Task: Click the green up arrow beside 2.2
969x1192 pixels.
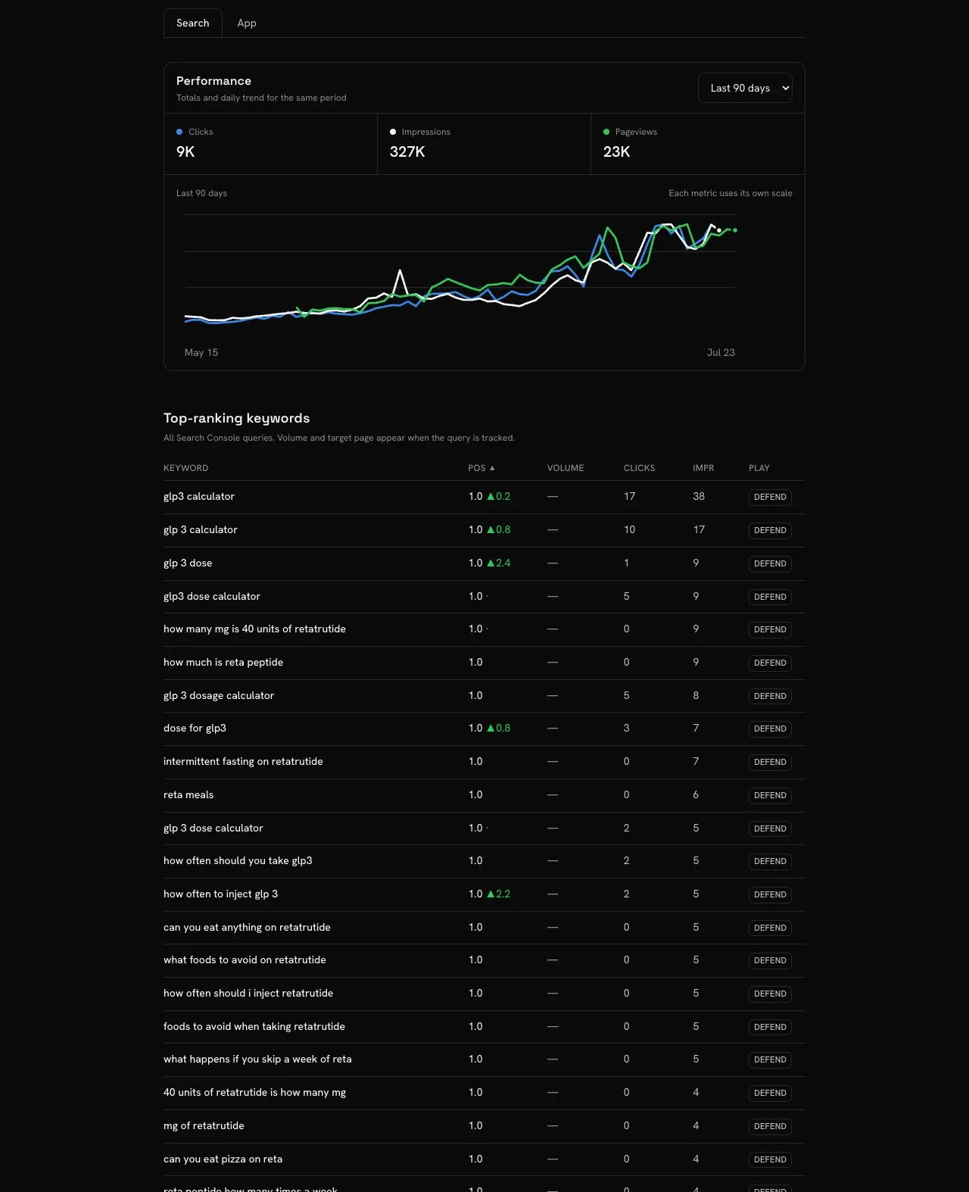Action: coord(491,894)
